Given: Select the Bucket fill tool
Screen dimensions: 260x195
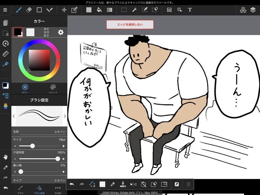Looking at the screenshot, I should pyautogui.click(x=99, y=10).
